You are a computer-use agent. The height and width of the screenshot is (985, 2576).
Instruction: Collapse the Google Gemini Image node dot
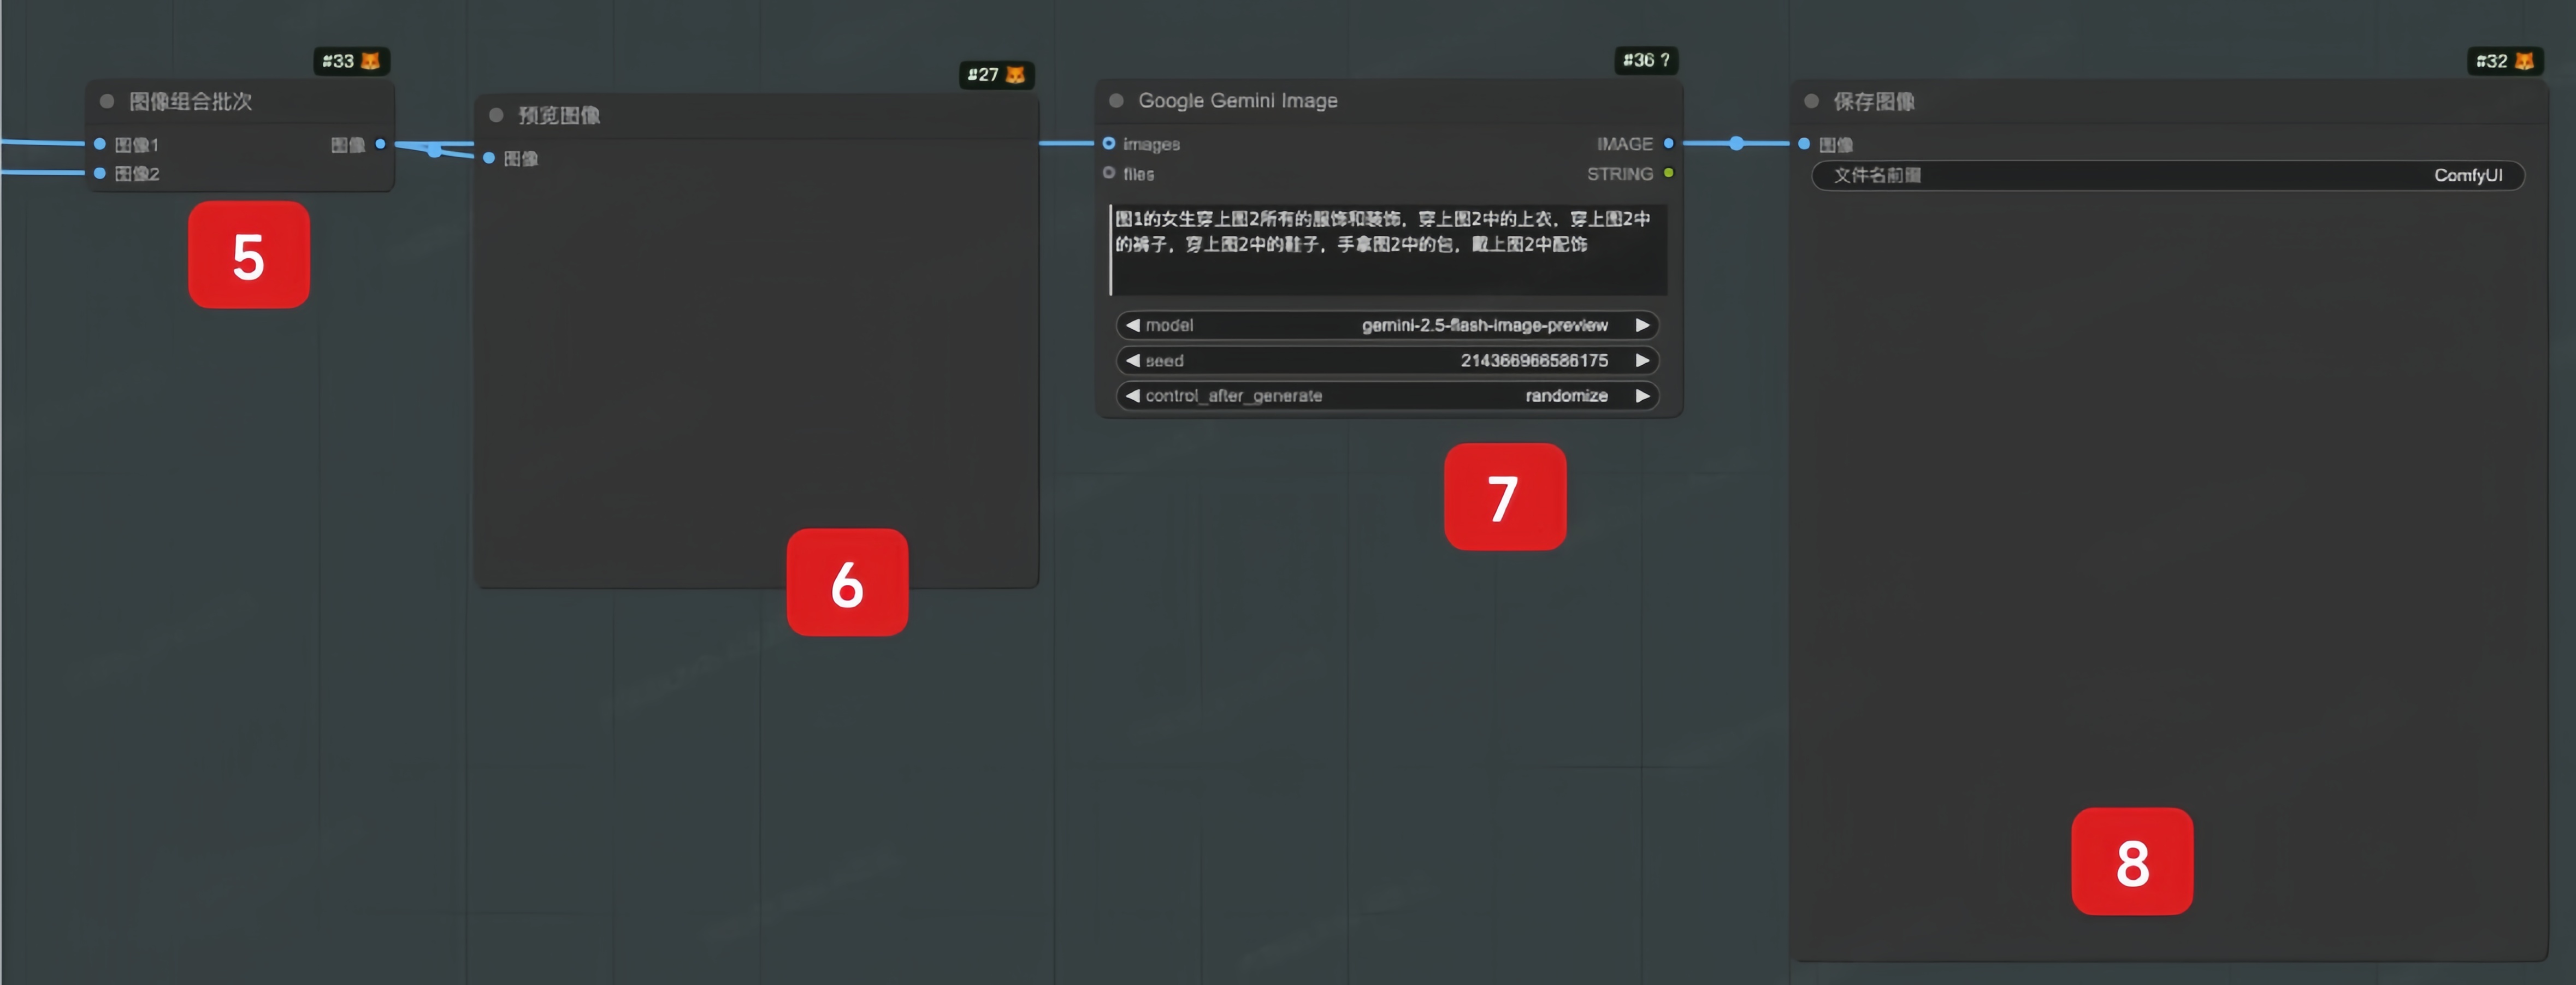coord(1117,101)
